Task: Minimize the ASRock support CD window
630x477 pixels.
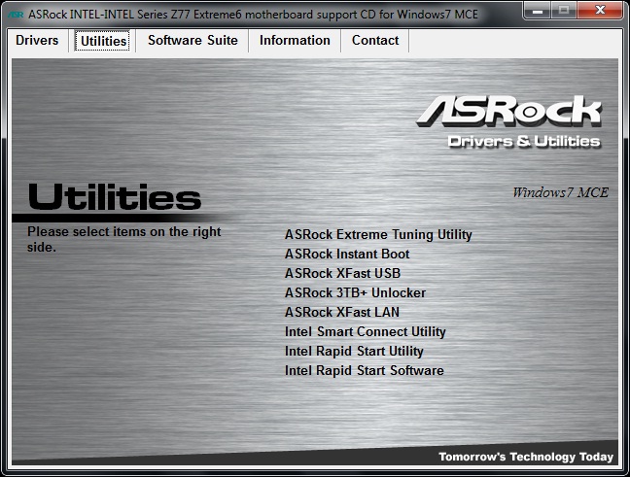Action: coord(538,10)
